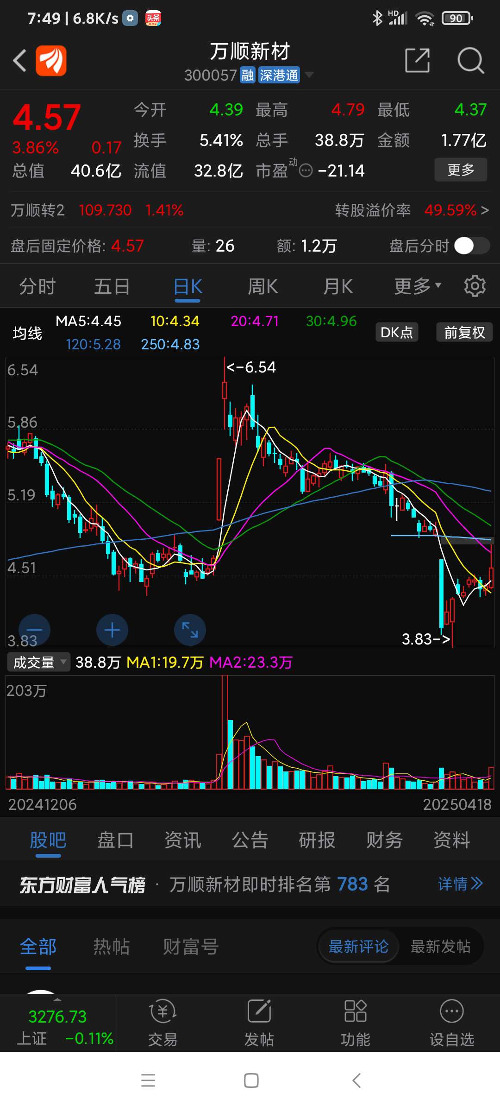Tap 设自选 add to watchlist icon

[452, 1023]
